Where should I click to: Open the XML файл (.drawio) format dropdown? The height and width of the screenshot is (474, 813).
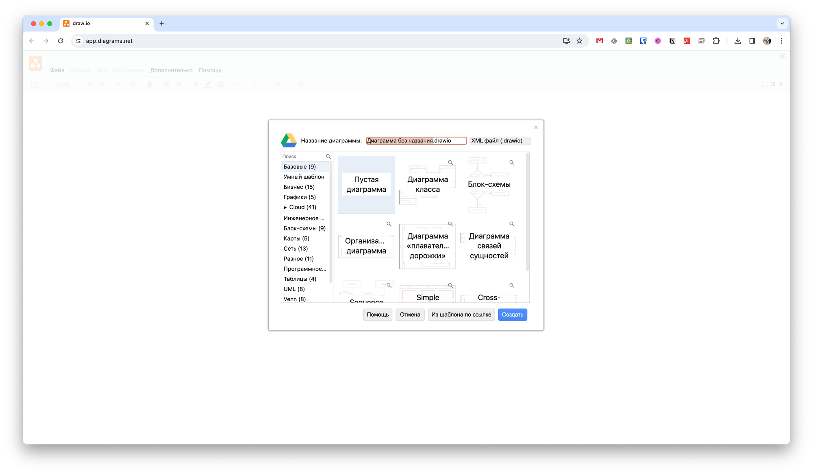[x=500, y=140]
